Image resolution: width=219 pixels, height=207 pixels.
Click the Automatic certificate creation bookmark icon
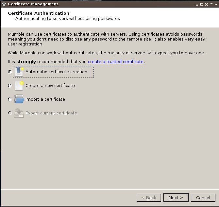click(19, 72)
